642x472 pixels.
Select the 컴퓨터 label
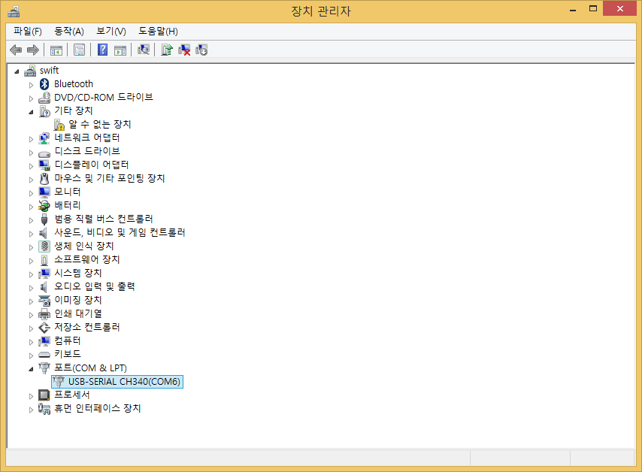[68, 340]
